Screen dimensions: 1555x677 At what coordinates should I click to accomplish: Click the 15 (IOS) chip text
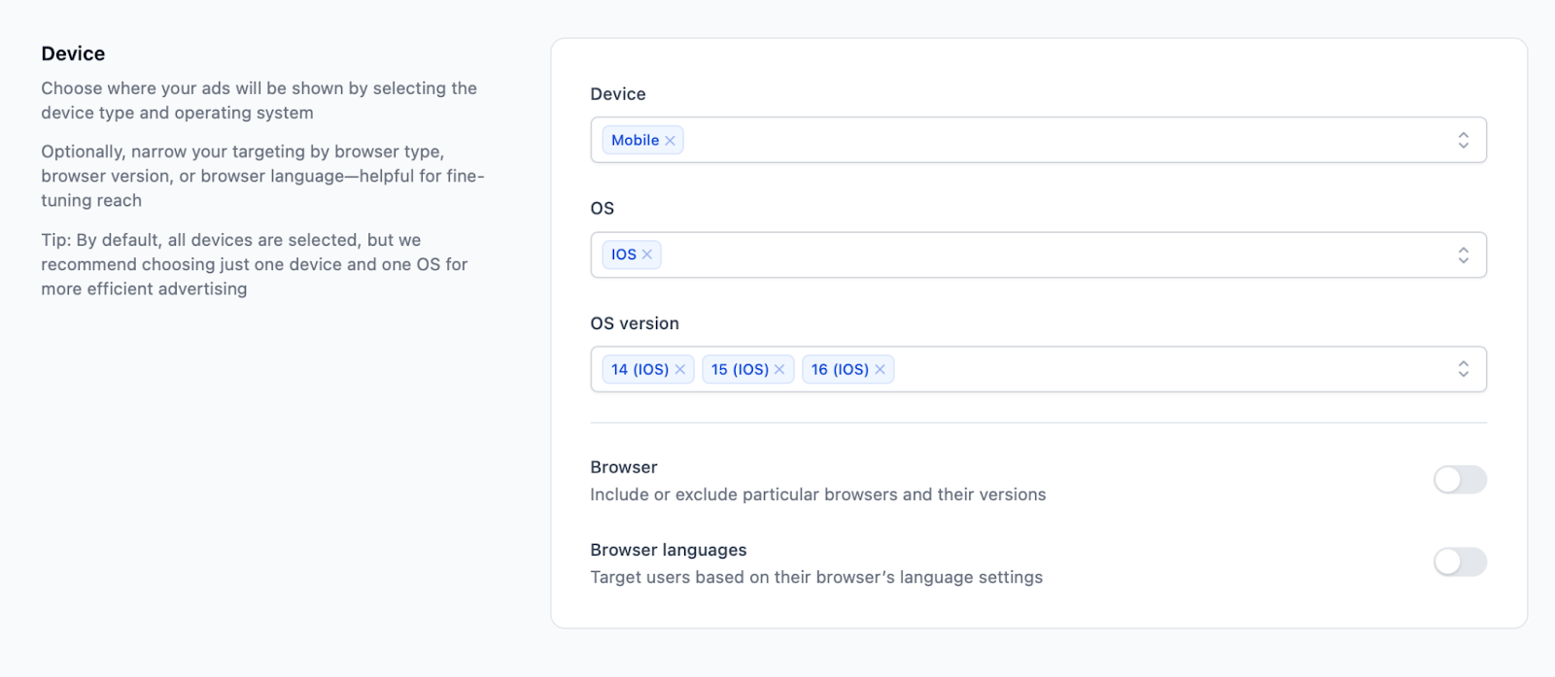click(740, 370)
